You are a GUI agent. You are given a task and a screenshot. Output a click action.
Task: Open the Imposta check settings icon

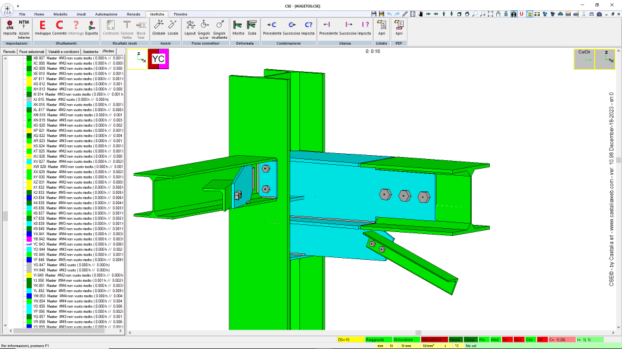tap(10, 28)
